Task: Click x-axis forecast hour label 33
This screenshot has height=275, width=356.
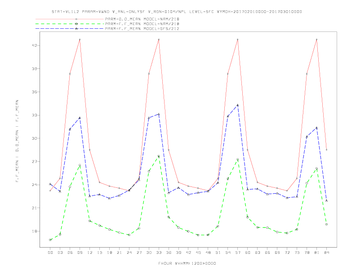Action: [x=159, y=253]
